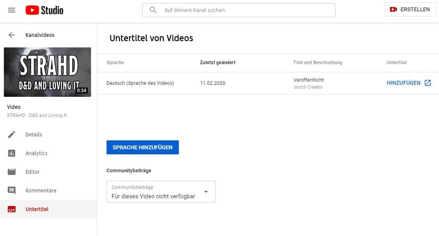The width and height of the screenshot is (439, 236).
Task: Click the 'durch Creator' text
Action: pyautogui.click(x=308, y=87)
